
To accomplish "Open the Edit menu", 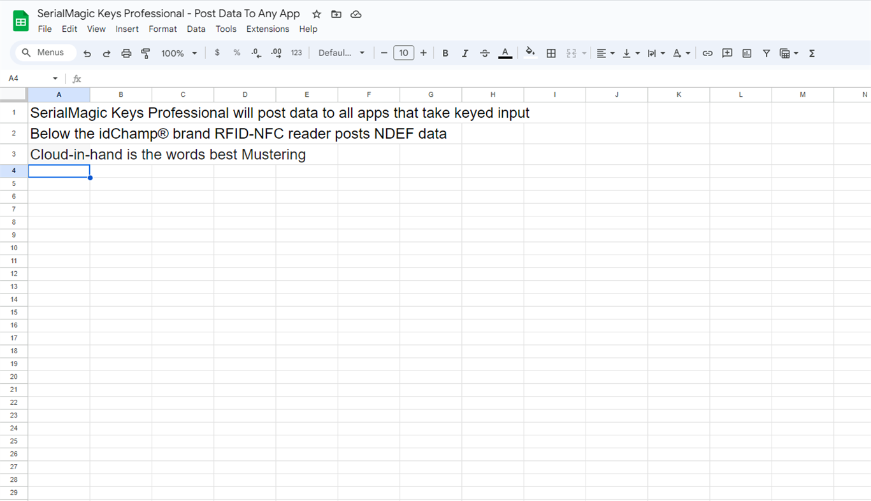I will [x=69, y=29].
